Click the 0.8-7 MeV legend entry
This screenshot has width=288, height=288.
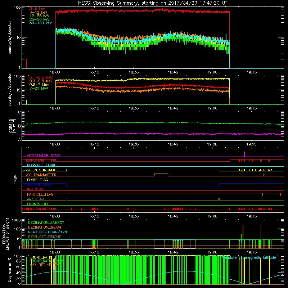pyautogui.click(x=40, y=85)
